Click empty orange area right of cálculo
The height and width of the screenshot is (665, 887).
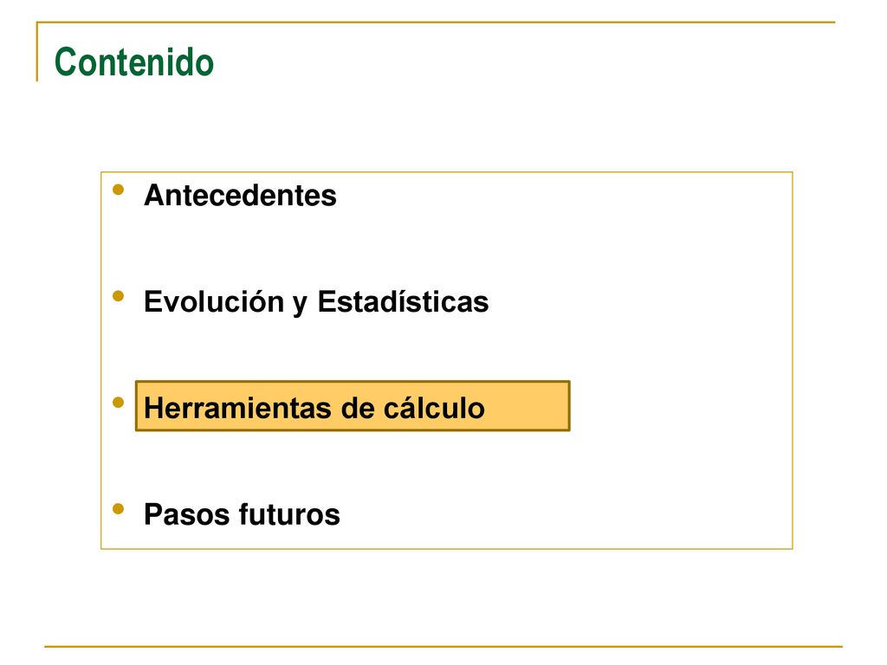[526, 407]
